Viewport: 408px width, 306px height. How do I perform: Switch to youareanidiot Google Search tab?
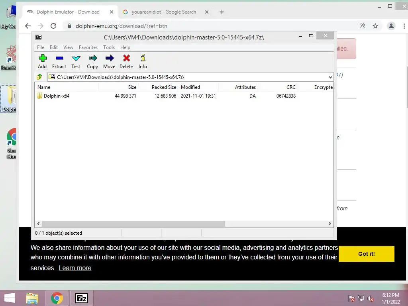coord(164,12)
